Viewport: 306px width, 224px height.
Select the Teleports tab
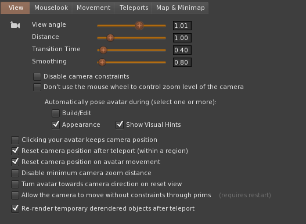click(x=134, y=8)
